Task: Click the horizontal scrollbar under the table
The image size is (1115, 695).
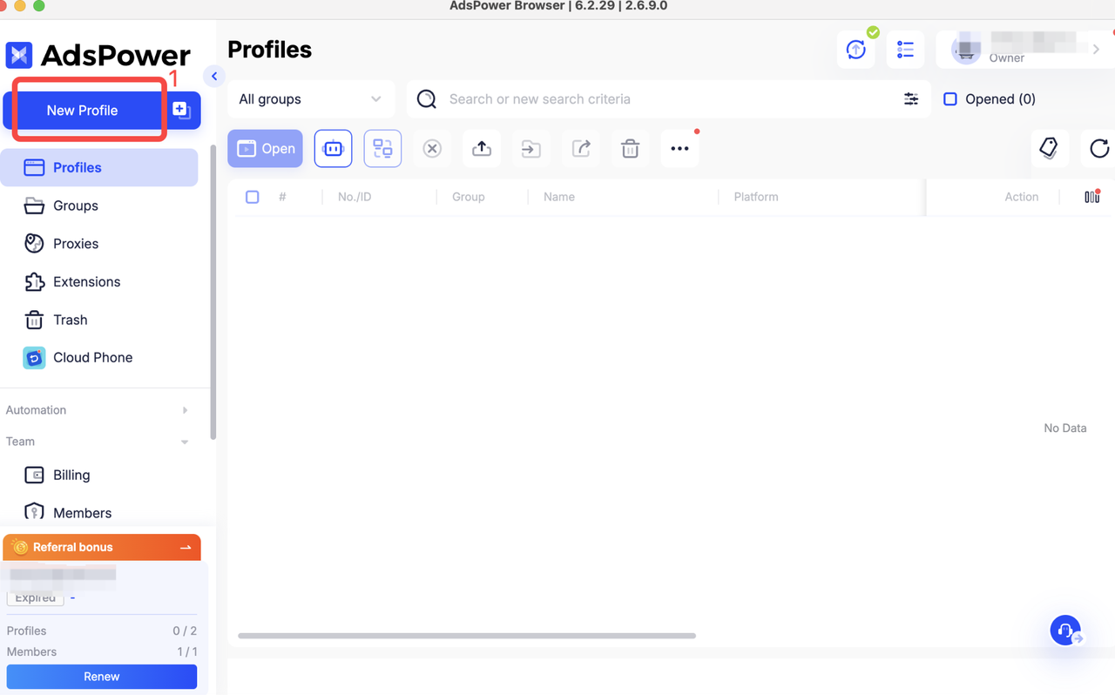Action: coord(466,636)
